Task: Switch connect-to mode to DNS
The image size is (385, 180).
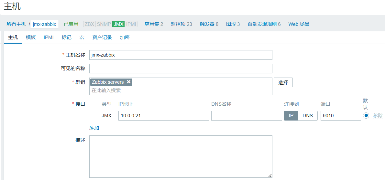Action: pos(308,116)
